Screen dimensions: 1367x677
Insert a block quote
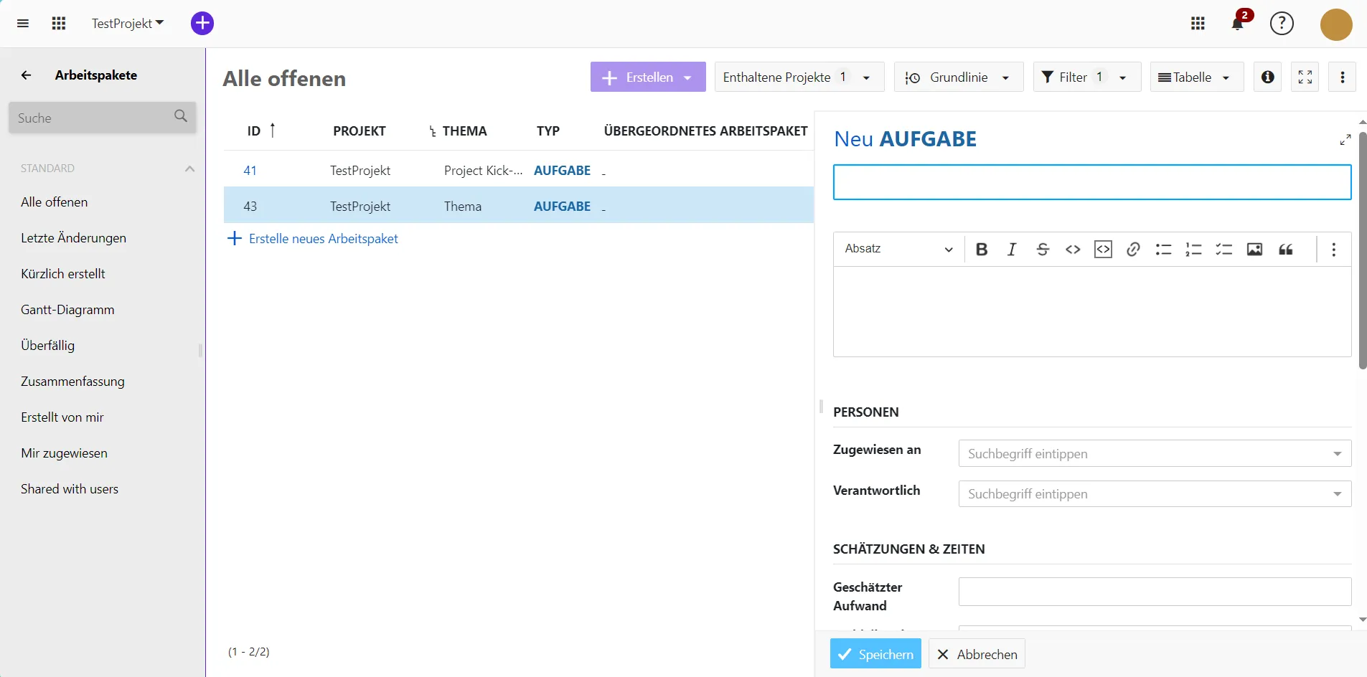point(1286,249)
